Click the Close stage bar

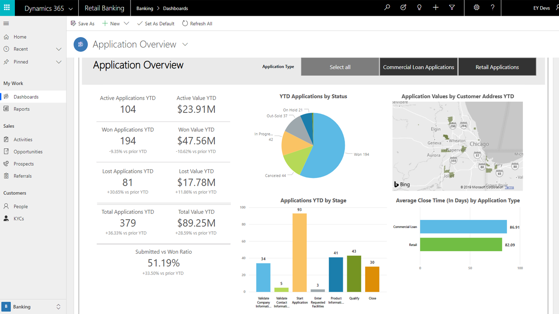point(372,279)
